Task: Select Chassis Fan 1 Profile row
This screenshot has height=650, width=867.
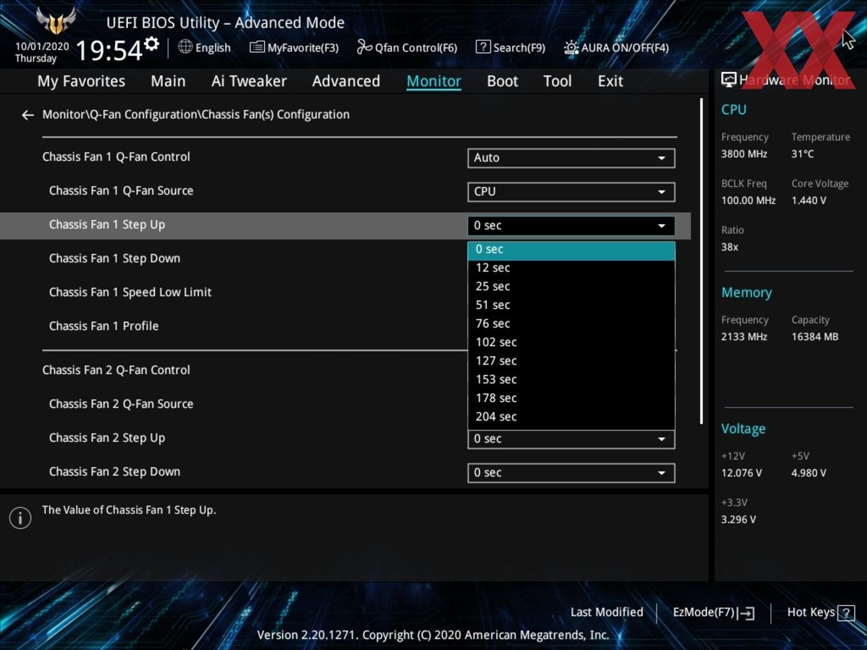Action: pyautogui.click(x=104, y=326)
